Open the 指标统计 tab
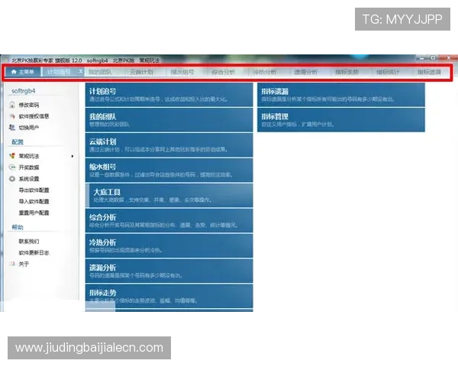 (388, 72)
